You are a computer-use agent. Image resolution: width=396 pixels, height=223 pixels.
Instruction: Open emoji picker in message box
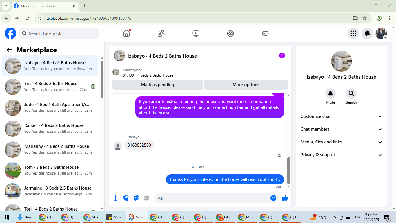click(x=273, y=198)
